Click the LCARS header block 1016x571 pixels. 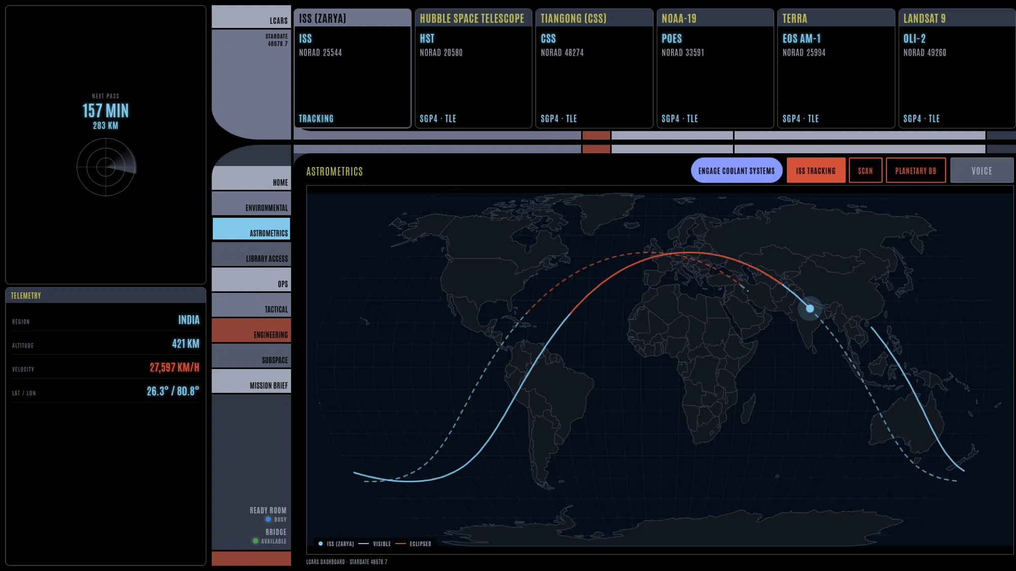(x=251, y=16)
